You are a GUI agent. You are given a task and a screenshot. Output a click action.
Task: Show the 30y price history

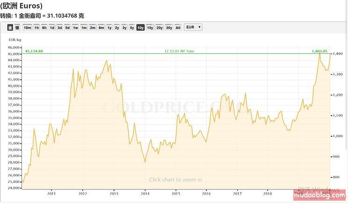pyautogui.click(x=169, y=28)
